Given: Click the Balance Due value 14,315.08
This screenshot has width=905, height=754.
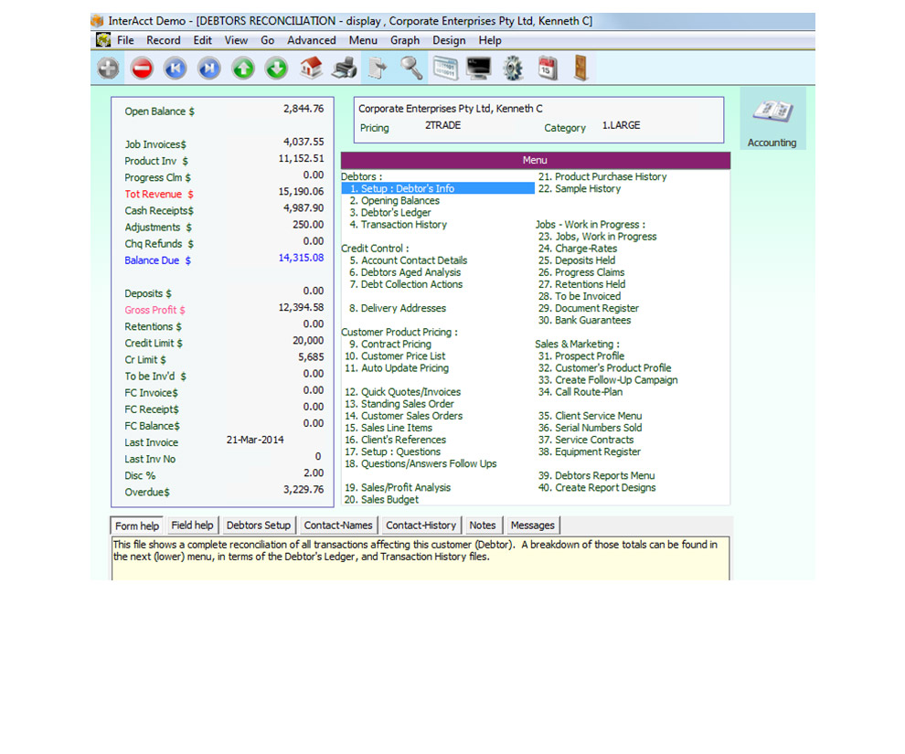Looking at the screenshot, I should [302, 258].
